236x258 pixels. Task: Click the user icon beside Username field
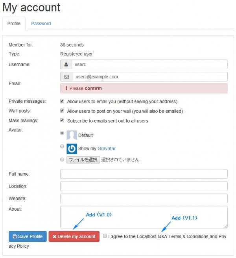(x=66, y=65)
